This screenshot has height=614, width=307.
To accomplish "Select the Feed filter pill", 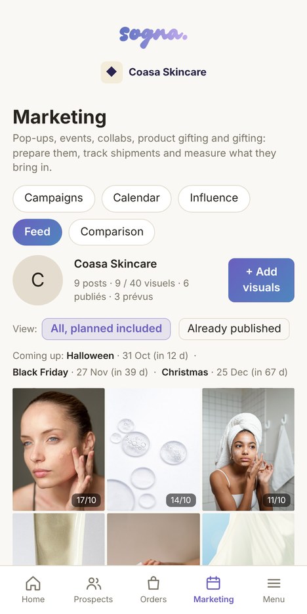I will coord(37,232).
